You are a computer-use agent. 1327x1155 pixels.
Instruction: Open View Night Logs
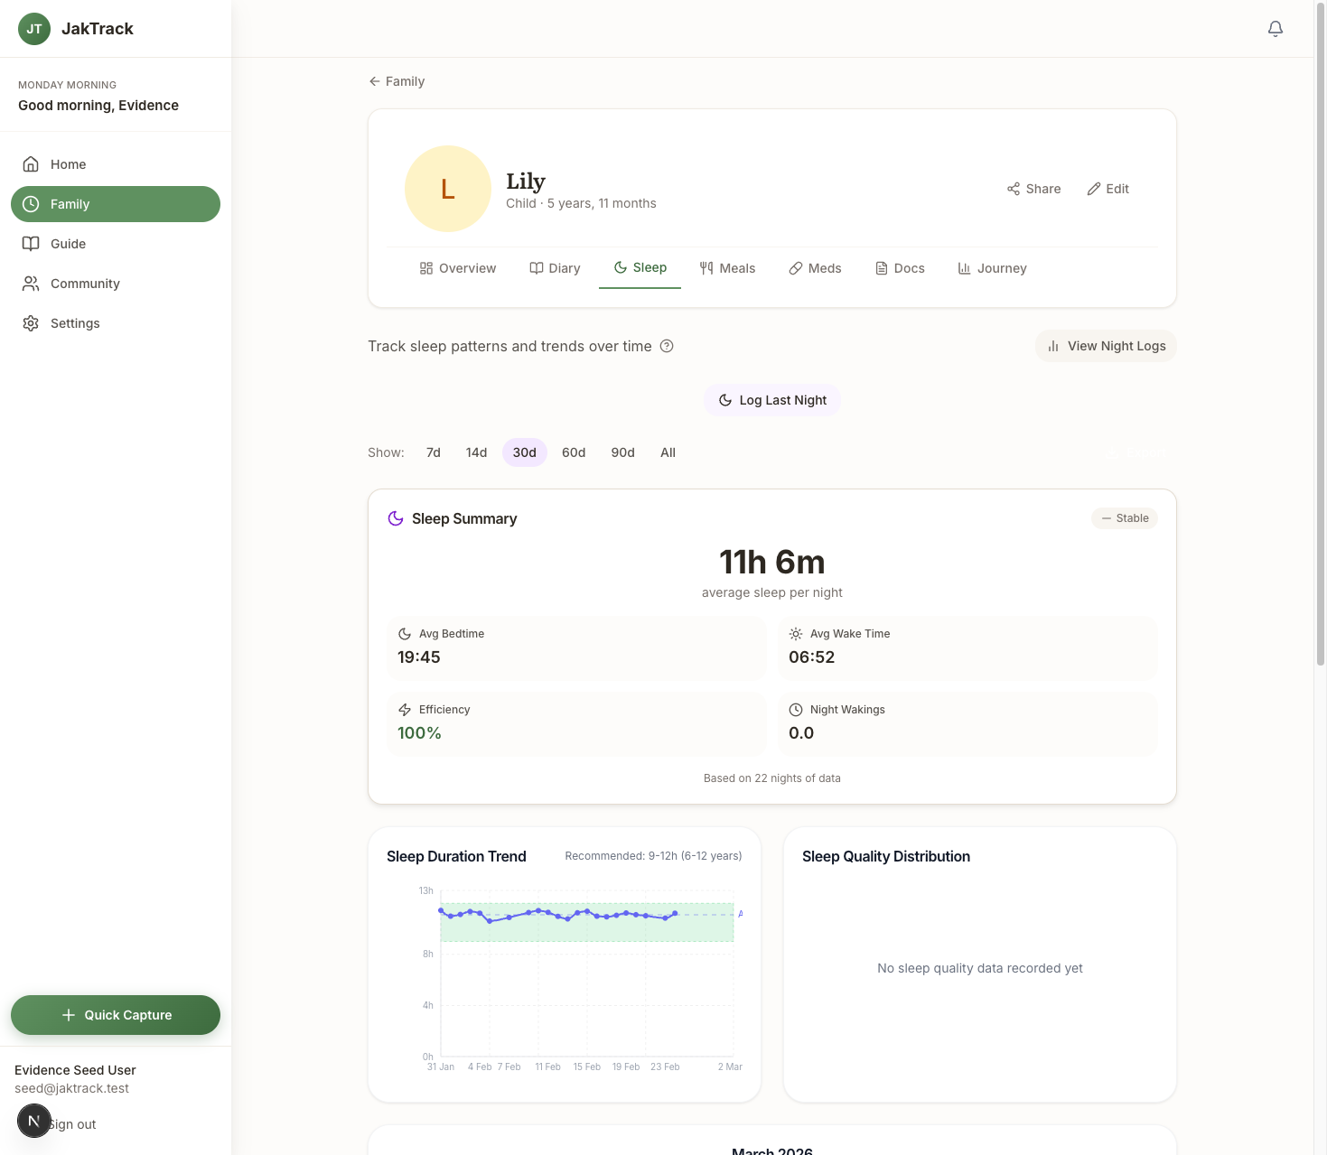point(1106,346)
